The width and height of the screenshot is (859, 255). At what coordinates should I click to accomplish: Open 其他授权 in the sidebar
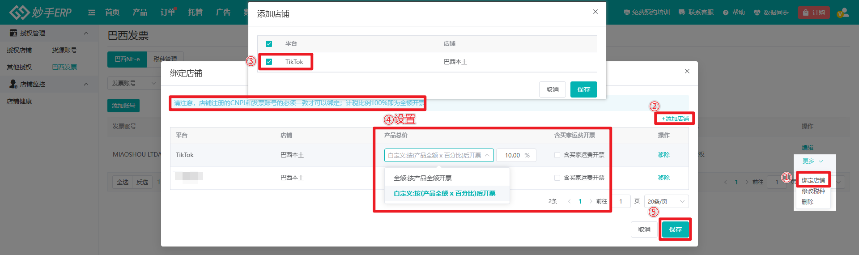pyautogui.click(x=19, y=67)
